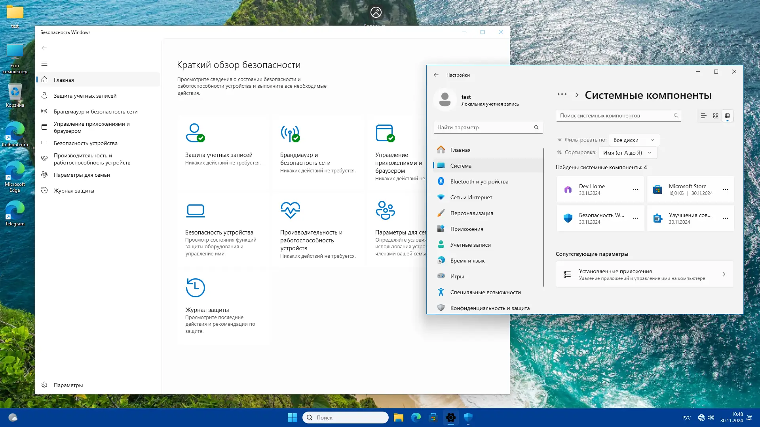Click the system components search field

click(616, 115)
